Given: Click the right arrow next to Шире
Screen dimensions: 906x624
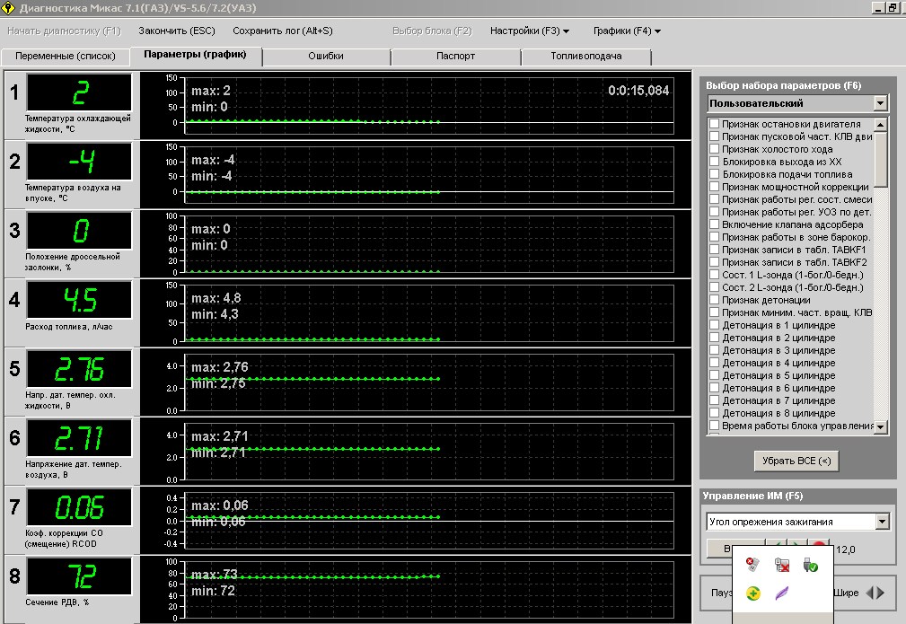Looking at the screenshot, I should [880, 593].
